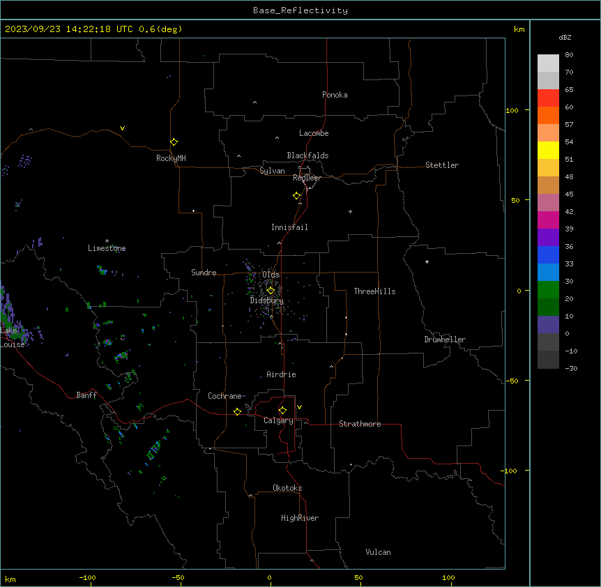This screenshot has width=601, height=587.
Task: Click the blue 36-33 dBZ legend swatch
Action: pyautogui.click(x=548, y=254)
